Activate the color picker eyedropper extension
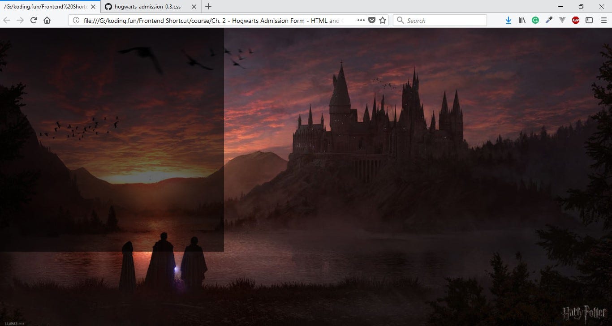 [549, 20]
